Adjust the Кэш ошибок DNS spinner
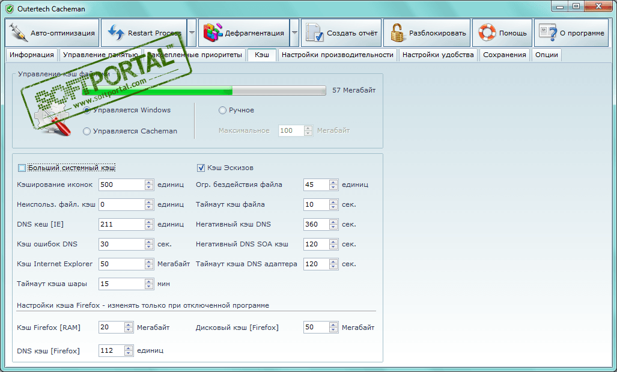This screenshot has height=372, width=617. pyautogui.click(x=149, y=244)
